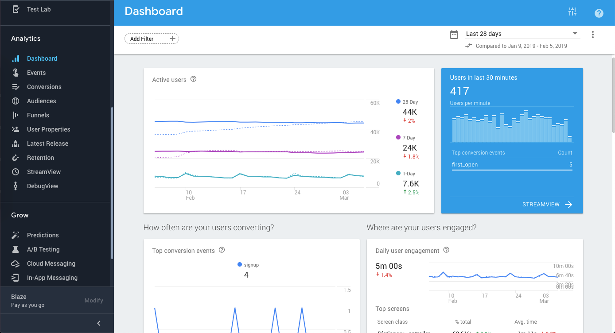Click Modify next to Blaze plan
Screen dimensions: 615x333
pyautogui.click(x=94, y=300)
